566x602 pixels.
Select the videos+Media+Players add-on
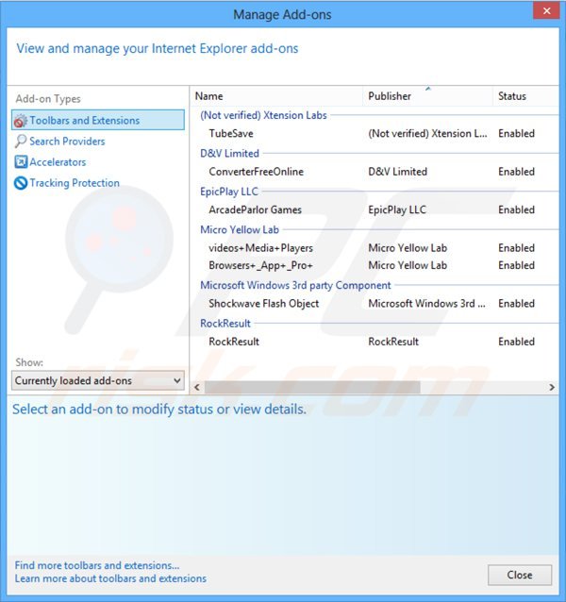pos(375,248)
